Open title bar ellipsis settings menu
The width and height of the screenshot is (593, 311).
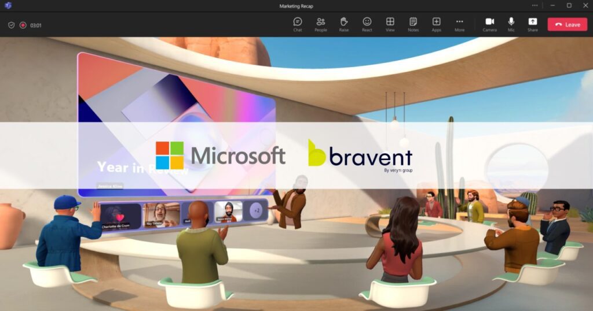(x=535, y=6)
